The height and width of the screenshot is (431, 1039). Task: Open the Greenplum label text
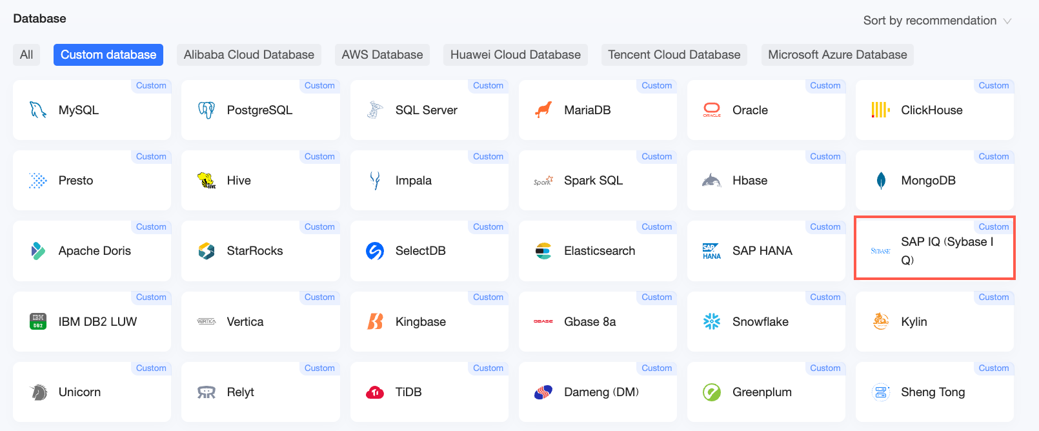[762, 392]
